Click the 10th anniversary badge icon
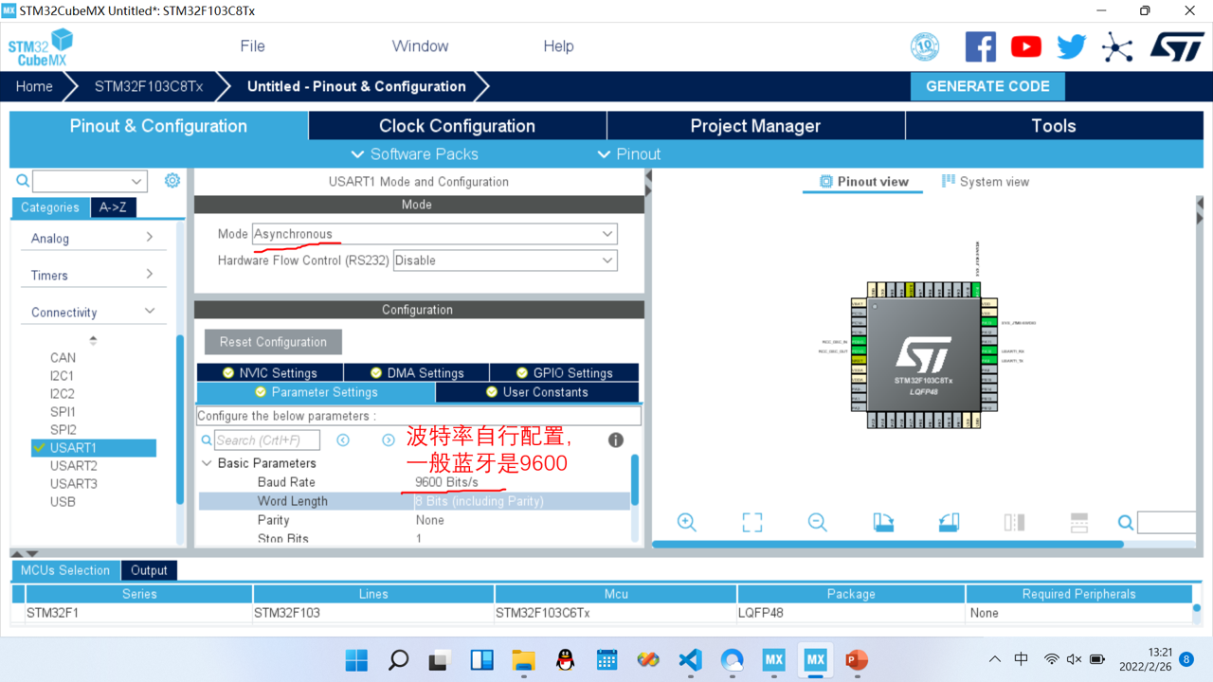Screen dimensions: 1213x682 [925, 46]
